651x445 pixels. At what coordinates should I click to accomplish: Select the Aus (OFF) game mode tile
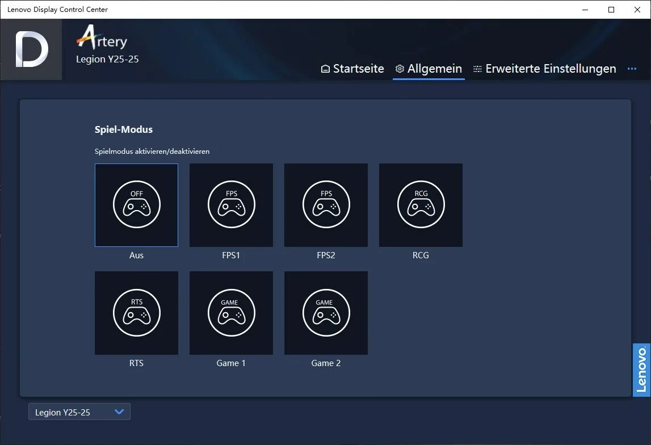[x=136, y=205]
